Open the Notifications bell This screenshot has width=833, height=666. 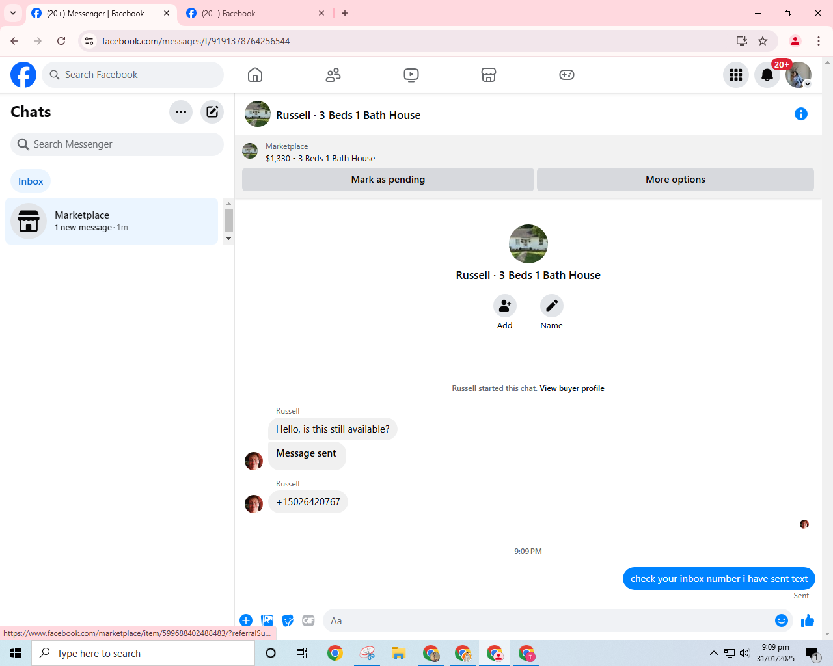767,75
